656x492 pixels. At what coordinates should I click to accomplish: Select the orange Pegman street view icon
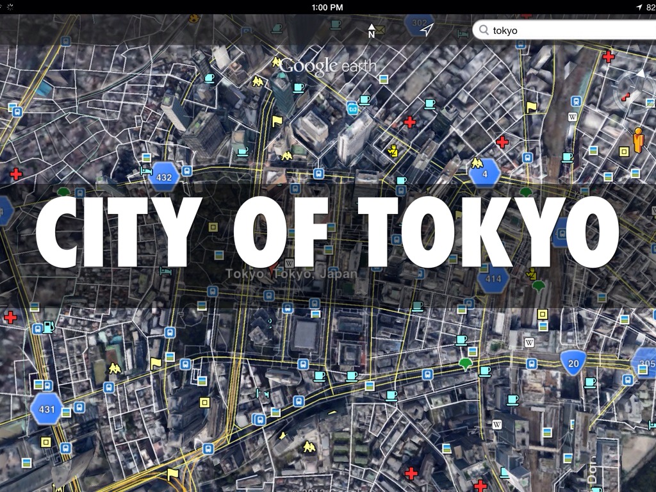[x=638, y=140]
